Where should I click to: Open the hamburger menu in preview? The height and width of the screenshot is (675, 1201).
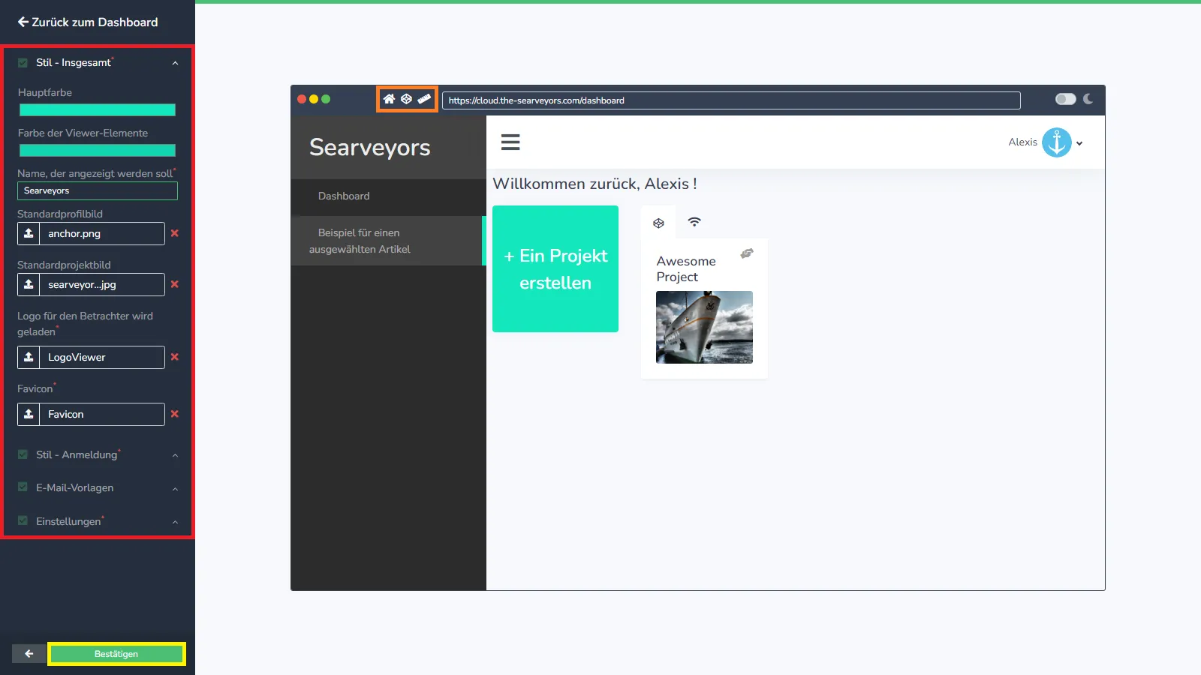(510, 142)
